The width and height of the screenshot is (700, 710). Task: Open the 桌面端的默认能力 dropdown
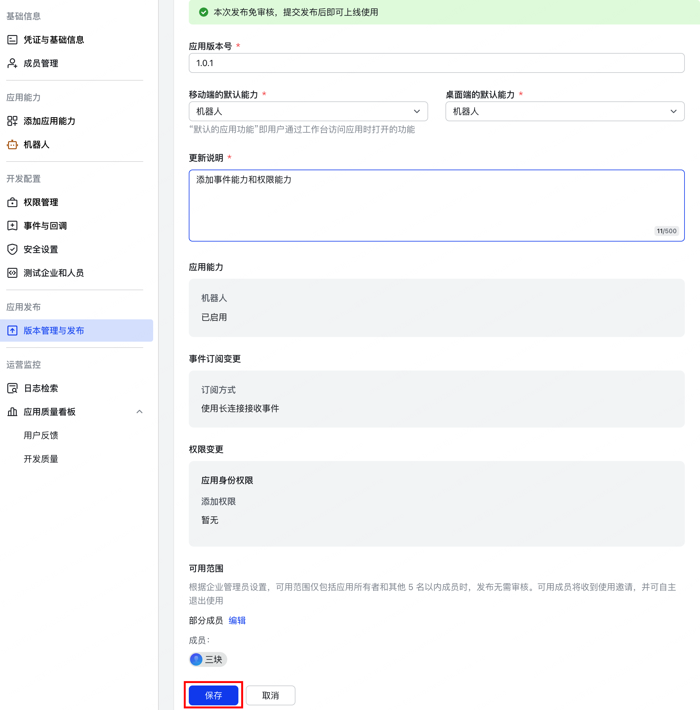click(x=565, y=111)
